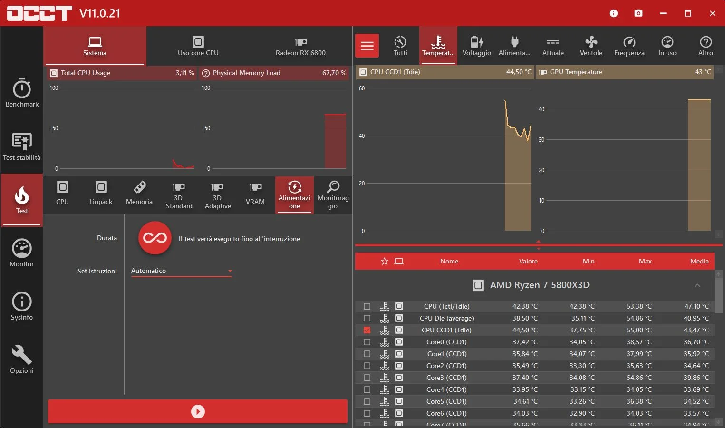The image size is (725, 428).
Task: Switch to the Uso core CPU tab
Action: [x=198, y=46]
